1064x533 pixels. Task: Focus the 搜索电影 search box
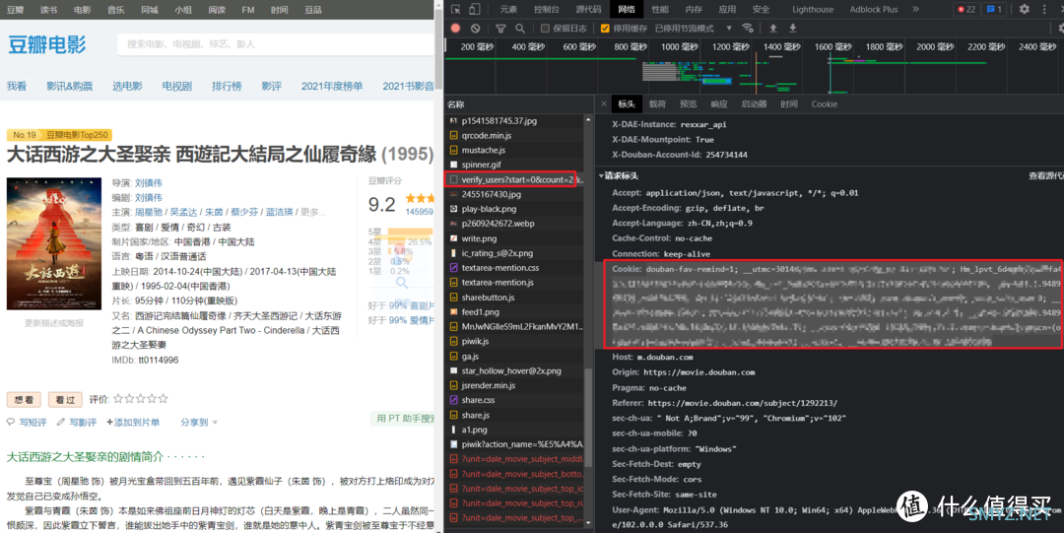275,44
